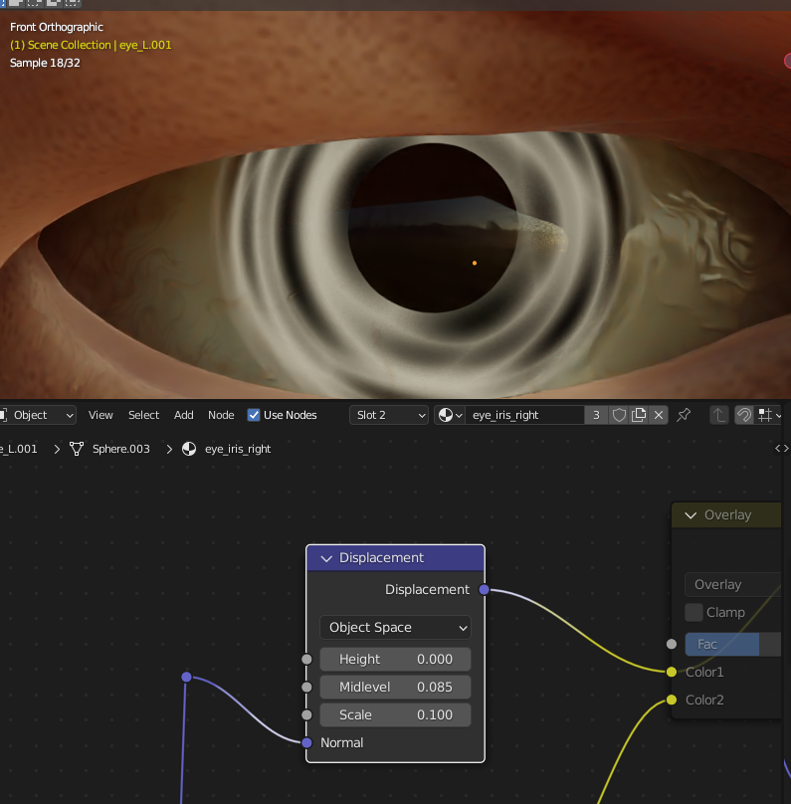Collapse the Displacement node

pos(326,558)
